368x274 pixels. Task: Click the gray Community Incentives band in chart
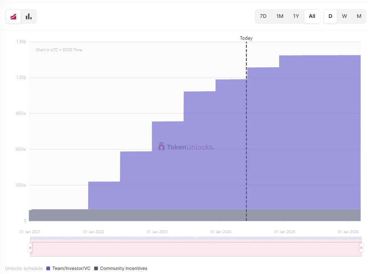click(x=149, y=215)
